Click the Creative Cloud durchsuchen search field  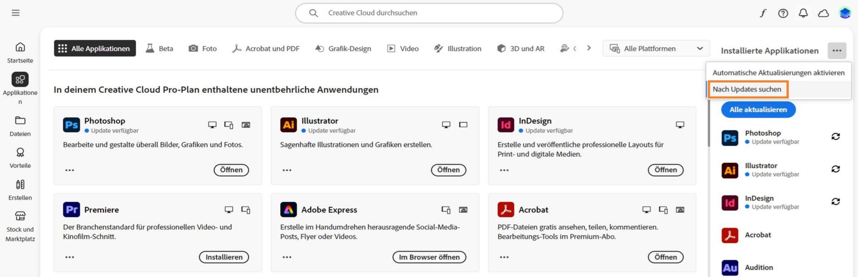tap(429, 13)
